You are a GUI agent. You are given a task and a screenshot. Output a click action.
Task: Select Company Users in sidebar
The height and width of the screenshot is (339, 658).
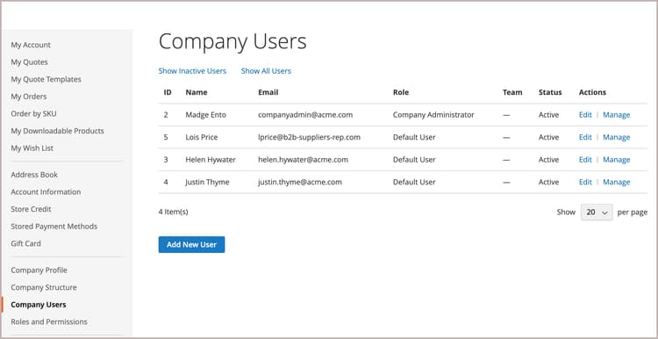39,305
